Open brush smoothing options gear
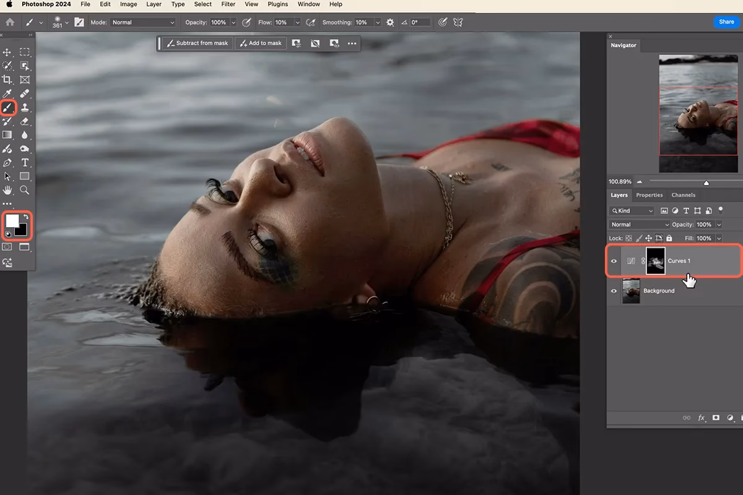743x495 pixels. (390, 22)
